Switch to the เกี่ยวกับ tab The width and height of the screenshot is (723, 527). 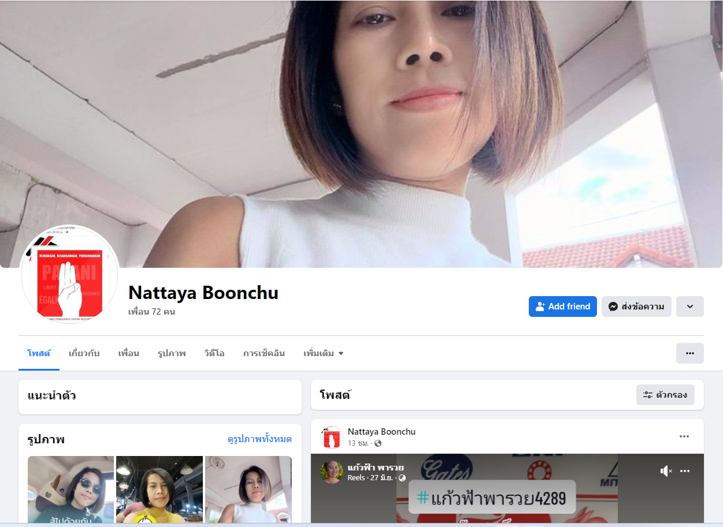[84, 353]
